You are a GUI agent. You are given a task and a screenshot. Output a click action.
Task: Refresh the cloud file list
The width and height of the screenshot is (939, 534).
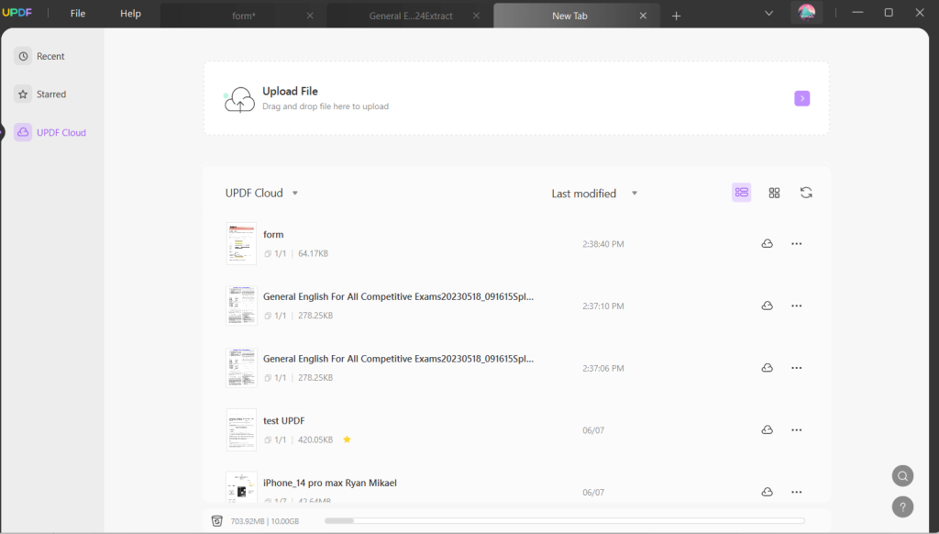[x=806, y=193]
